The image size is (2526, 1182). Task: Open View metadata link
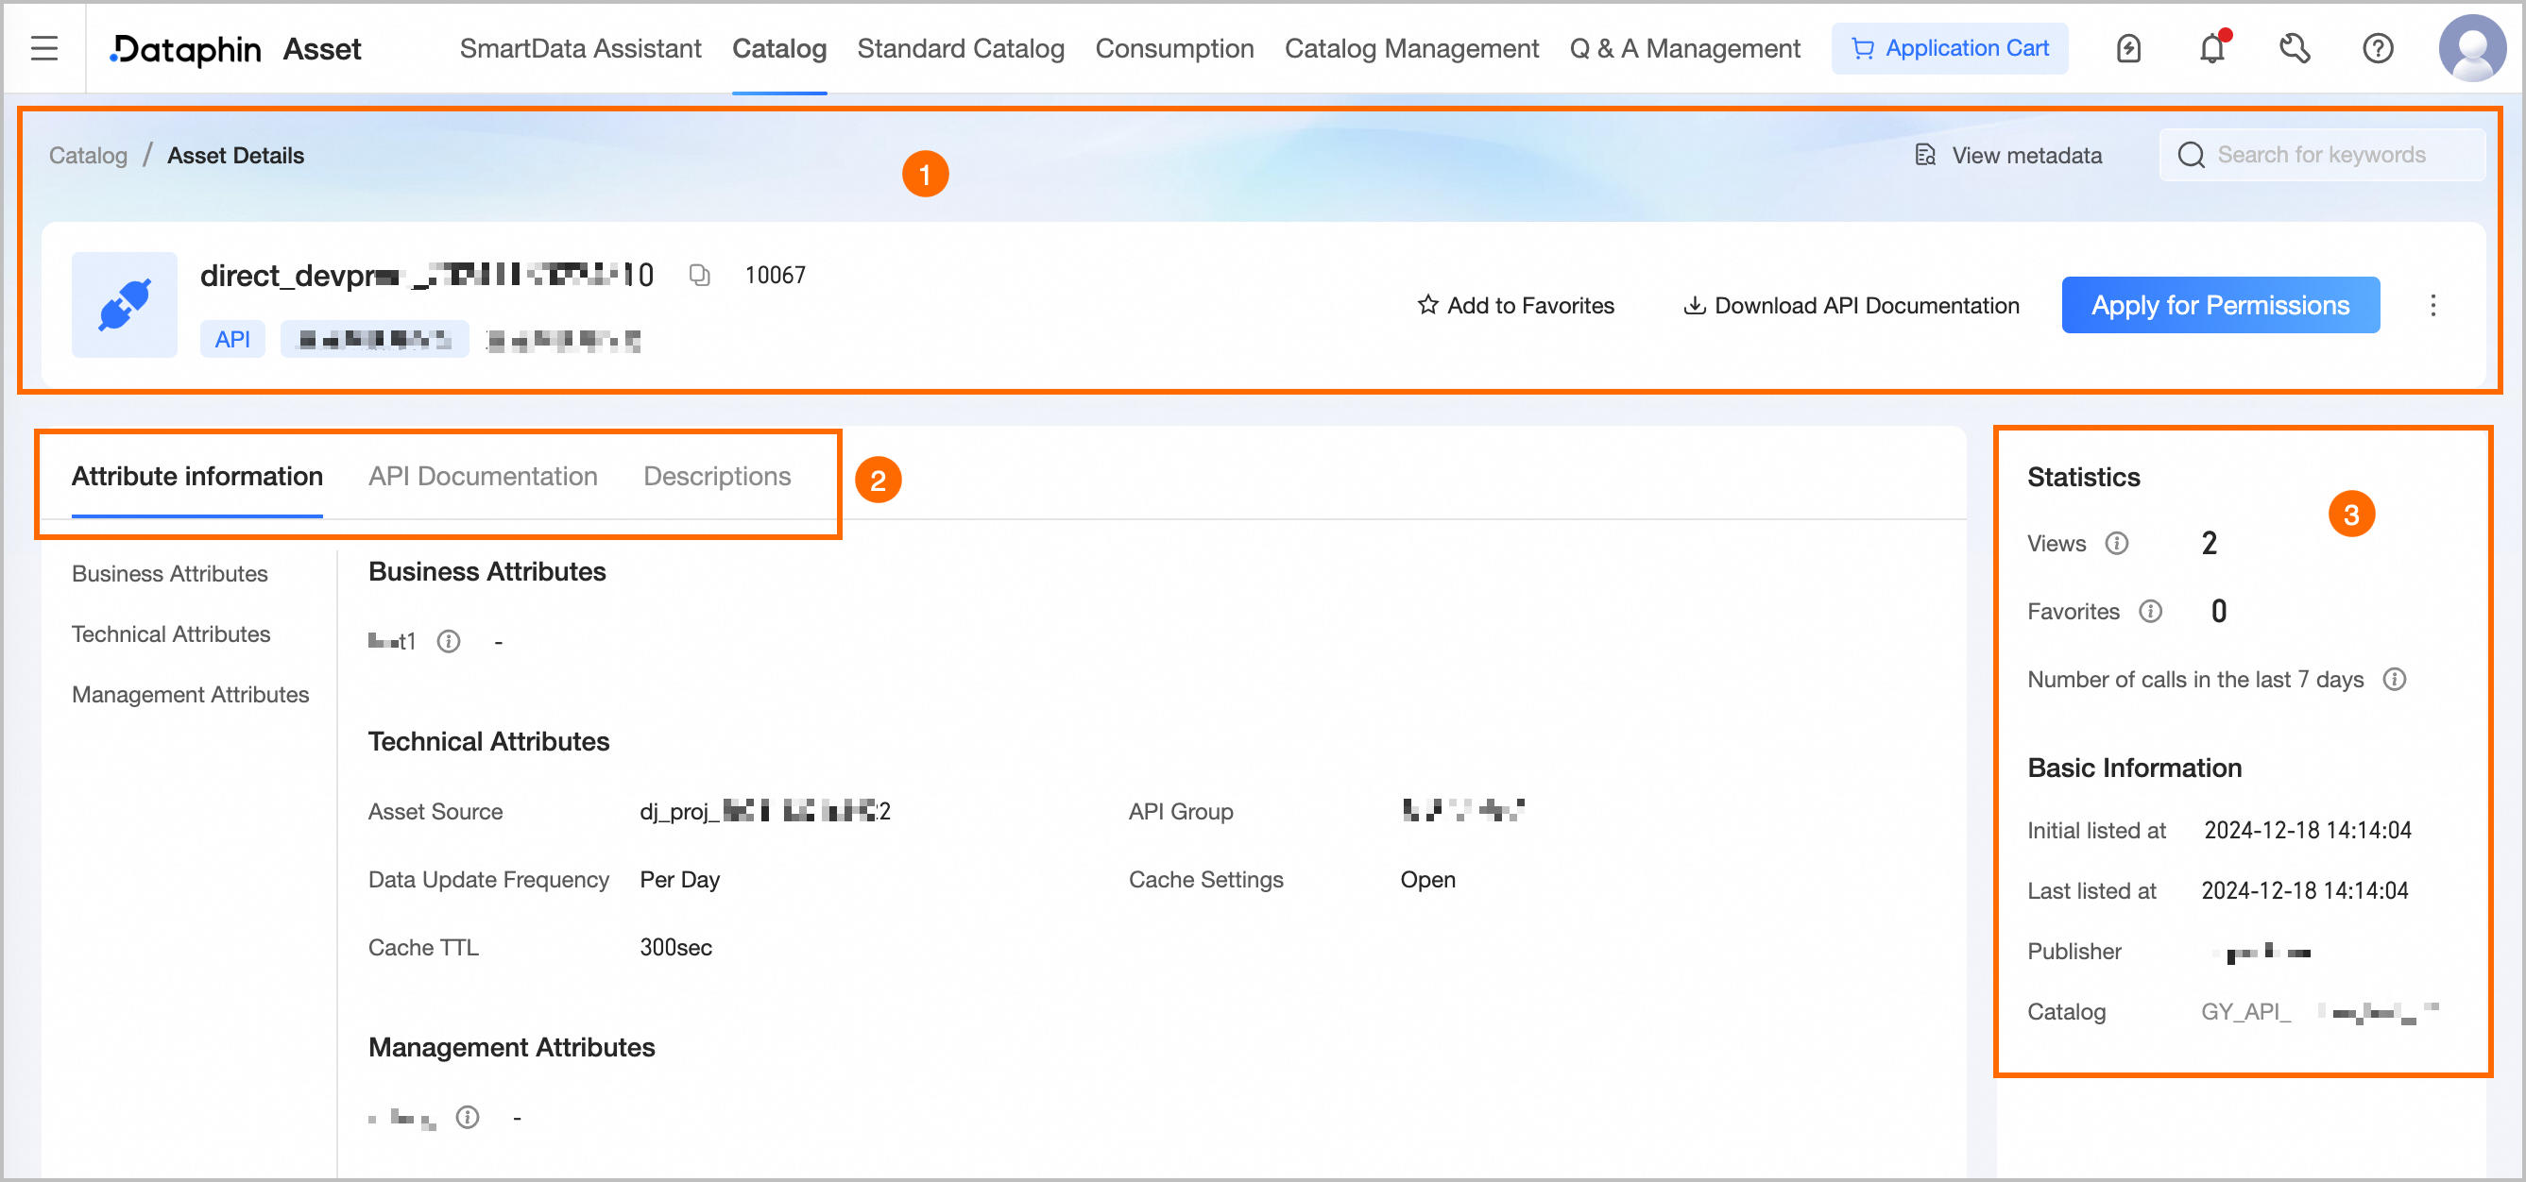2008,155
